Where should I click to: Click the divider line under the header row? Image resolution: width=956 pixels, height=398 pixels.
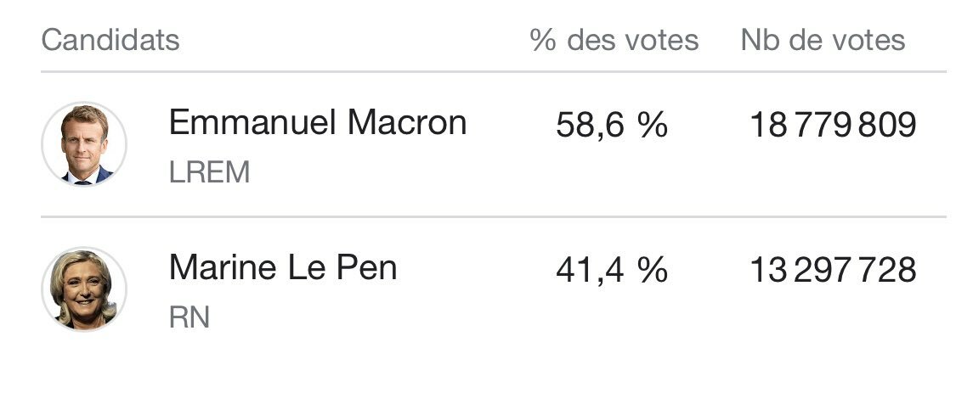point(493,72)
